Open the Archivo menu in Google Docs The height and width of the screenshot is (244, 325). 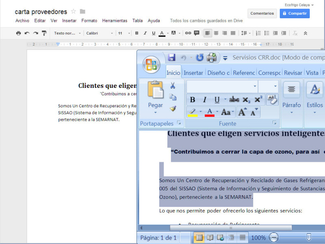point(22,21)
